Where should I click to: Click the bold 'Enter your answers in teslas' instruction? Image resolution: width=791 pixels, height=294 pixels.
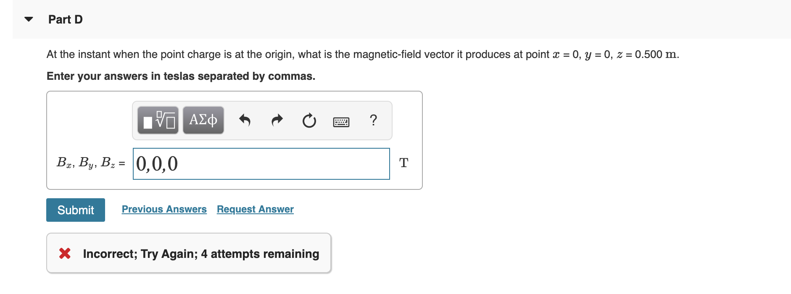pyautogui.click(x=181, y=76)
